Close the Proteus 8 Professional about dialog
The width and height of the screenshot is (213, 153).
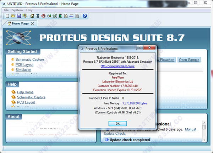[x=149, y=47]
